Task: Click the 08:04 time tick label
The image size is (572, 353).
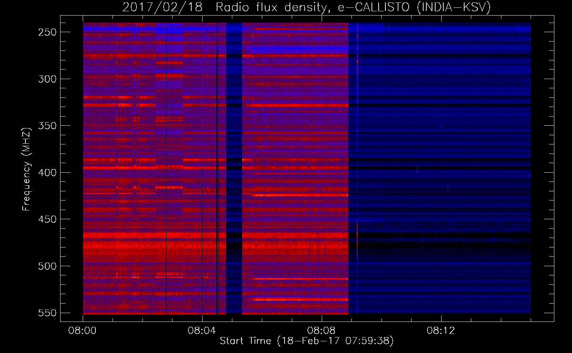Action: tap(202, 331)
